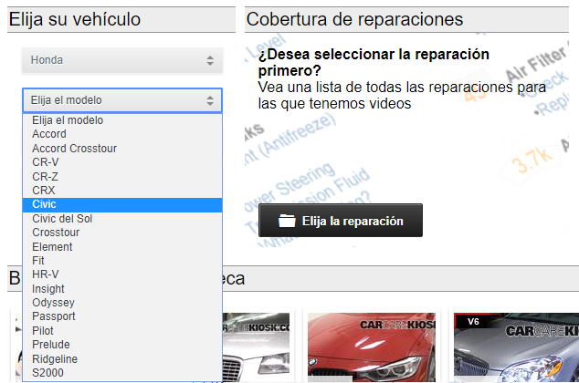579x383 pixels.
Task: Select Prelude from the list
Action: [x=122, y=345]
